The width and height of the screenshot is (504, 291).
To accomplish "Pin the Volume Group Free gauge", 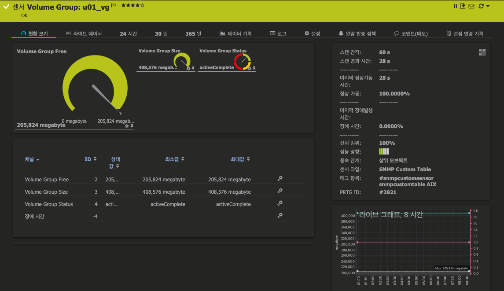I will click(x=132, y=126).
